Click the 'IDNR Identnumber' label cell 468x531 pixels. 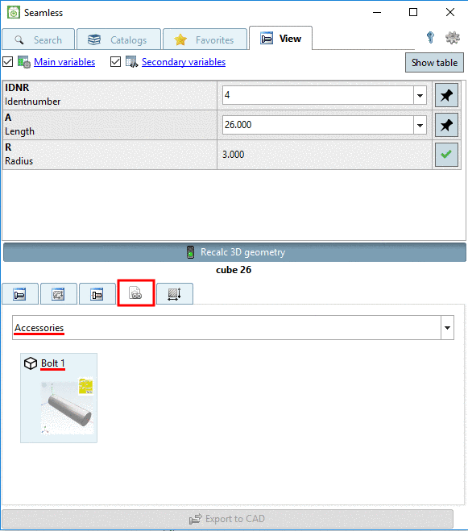pos(110,95)
